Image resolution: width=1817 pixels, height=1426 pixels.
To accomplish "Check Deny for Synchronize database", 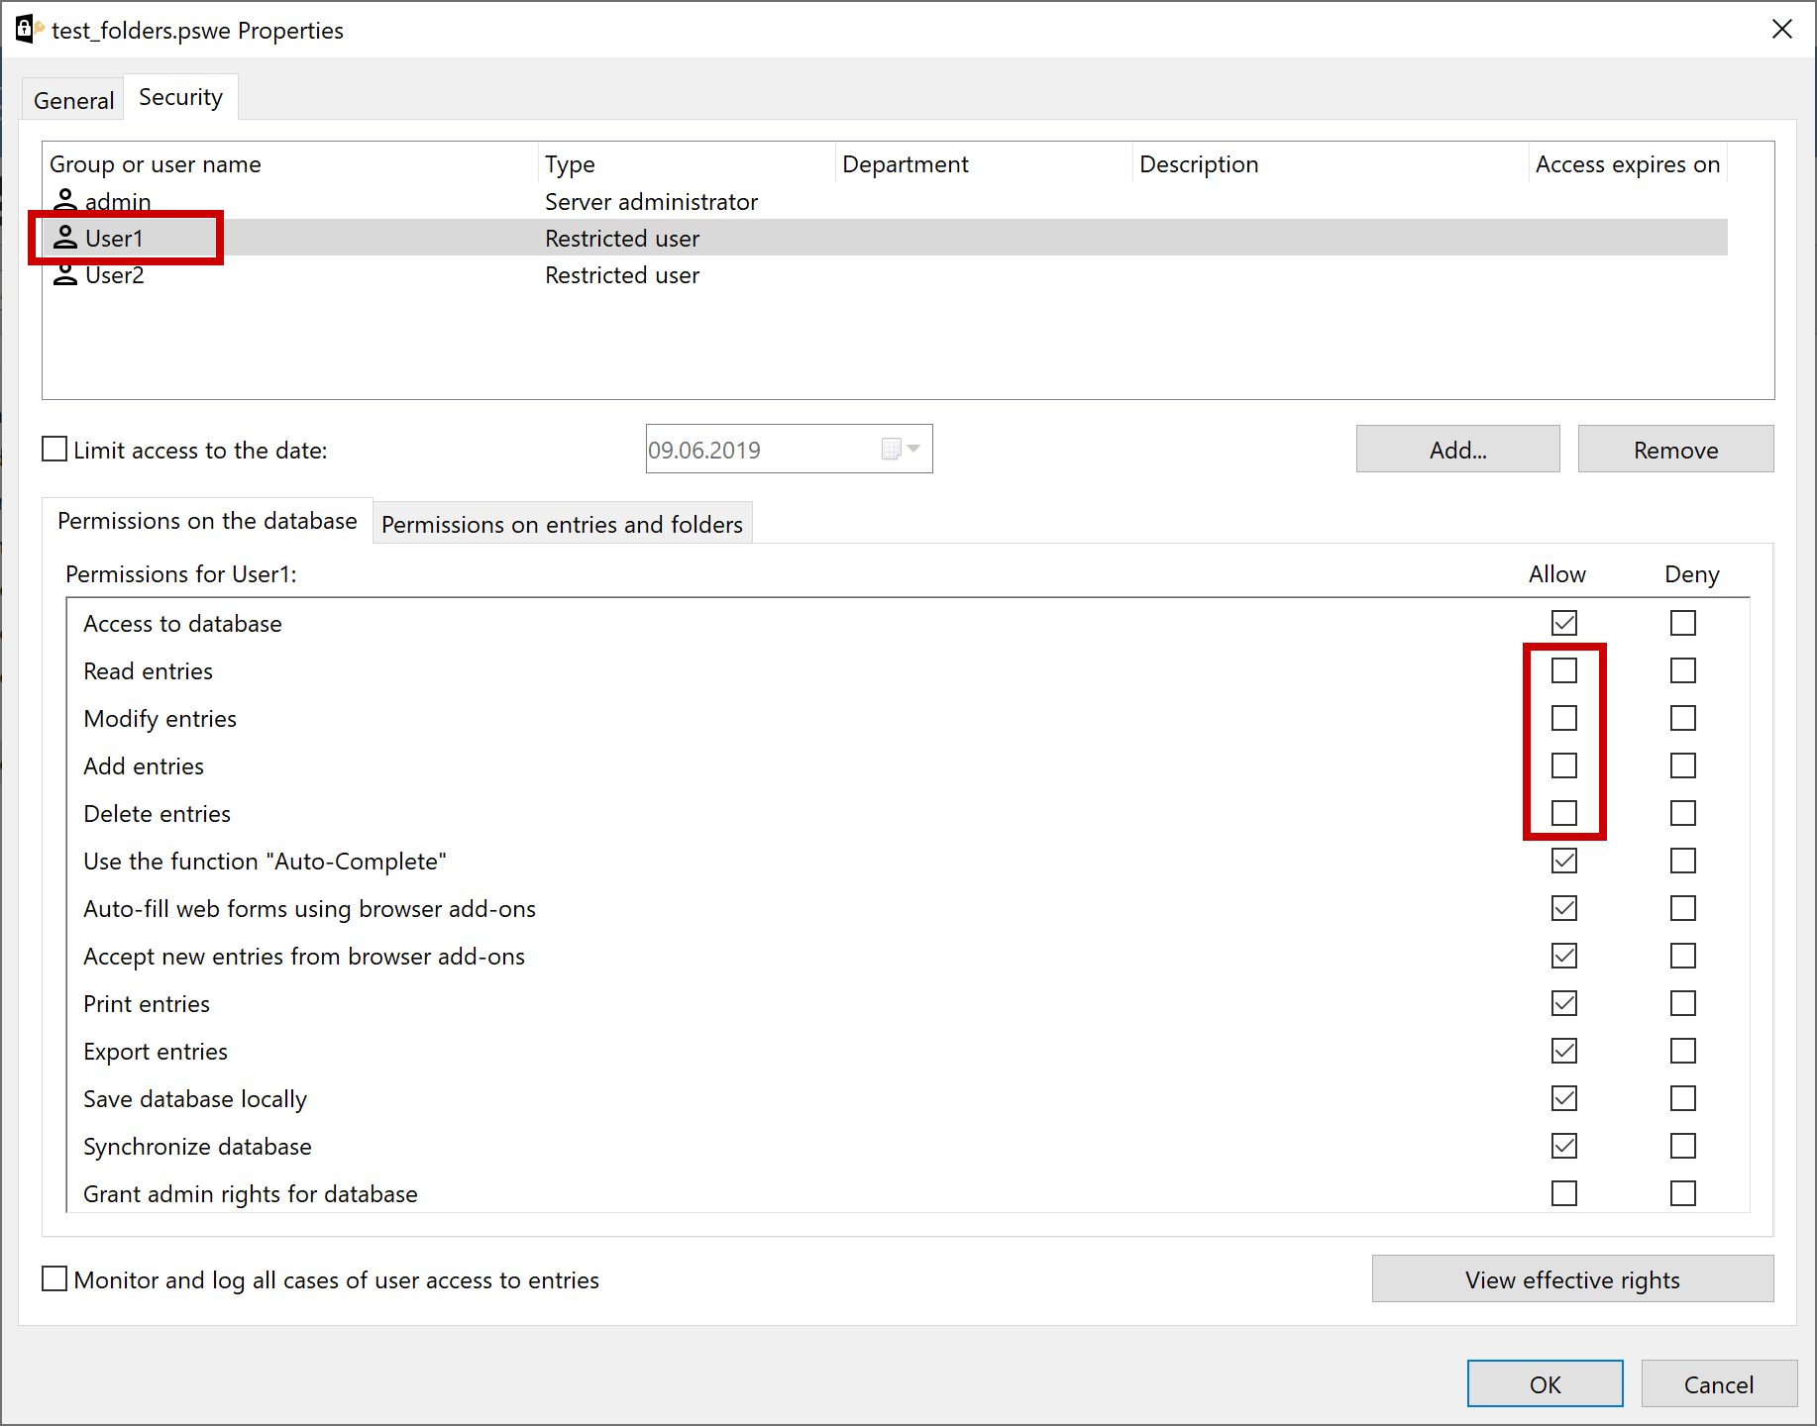I will (1683, 1146).
